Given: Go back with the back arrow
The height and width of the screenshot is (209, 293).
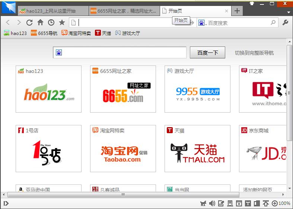Looking at the screenshot, I should pos(8,23).
